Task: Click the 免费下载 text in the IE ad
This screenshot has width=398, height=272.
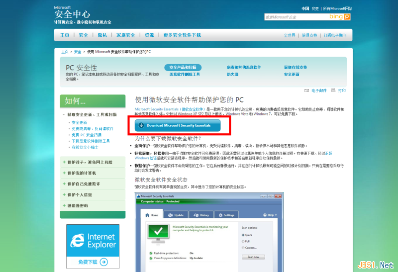Action: pyautogui.click(x=88, y=262)
